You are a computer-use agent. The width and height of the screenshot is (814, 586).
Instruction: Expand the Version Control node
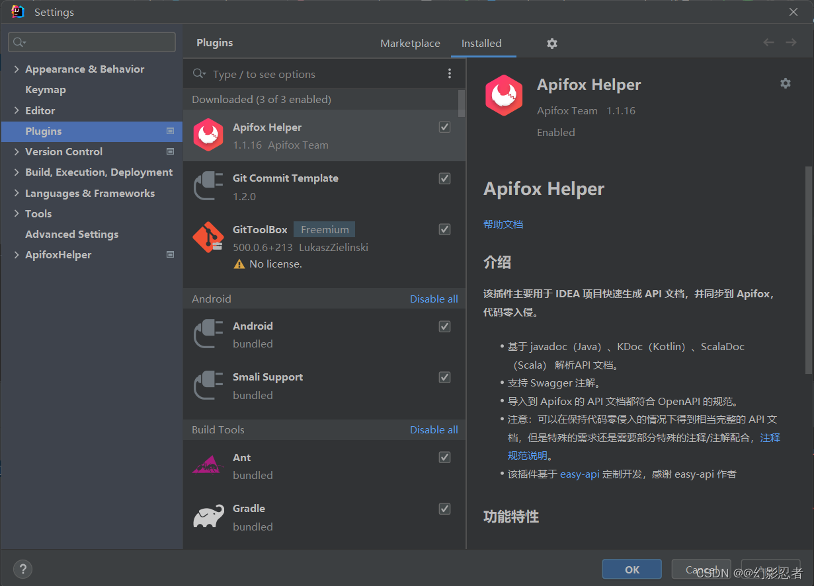click(17, 151)
